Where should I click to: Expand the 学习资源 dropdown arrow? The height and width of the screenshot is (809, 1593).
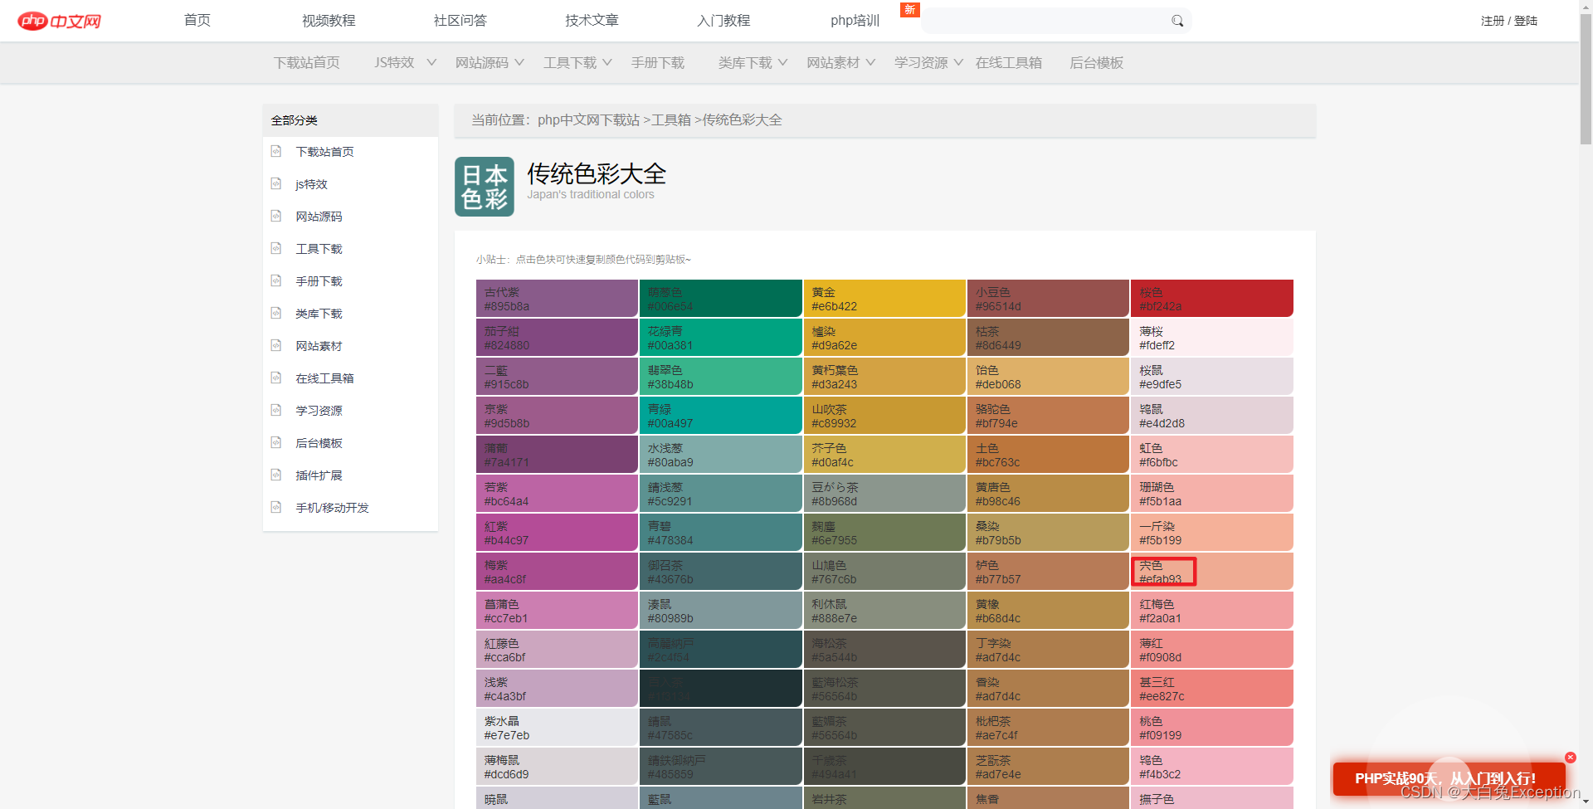click(958, 62)
